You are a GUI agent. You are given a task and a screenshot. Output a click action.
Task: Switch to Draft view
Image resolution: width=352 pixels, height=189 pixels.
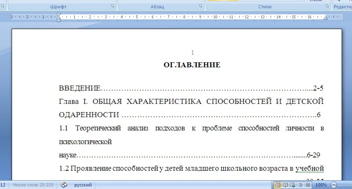pyautogui.click(x=308, y=185)
